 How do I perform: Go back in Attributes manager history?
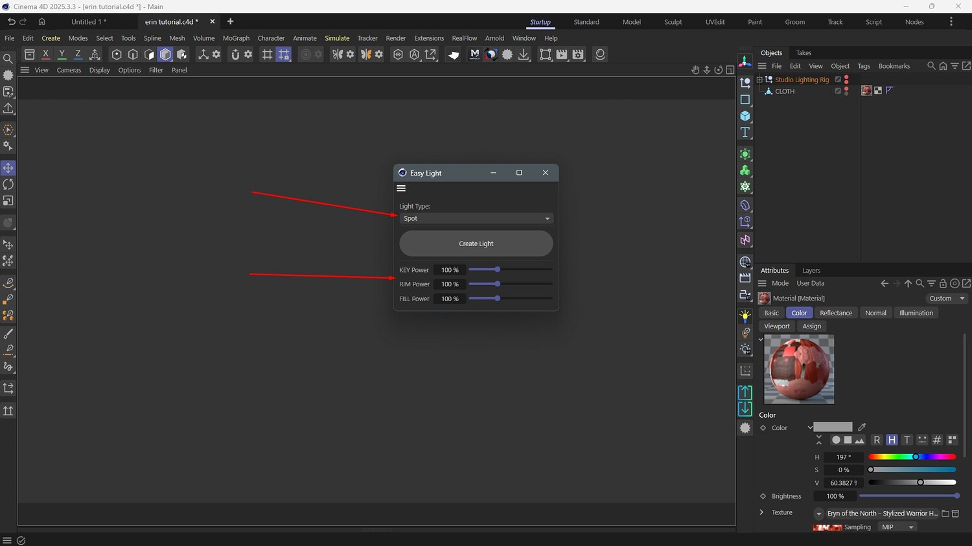coord(885,283)
